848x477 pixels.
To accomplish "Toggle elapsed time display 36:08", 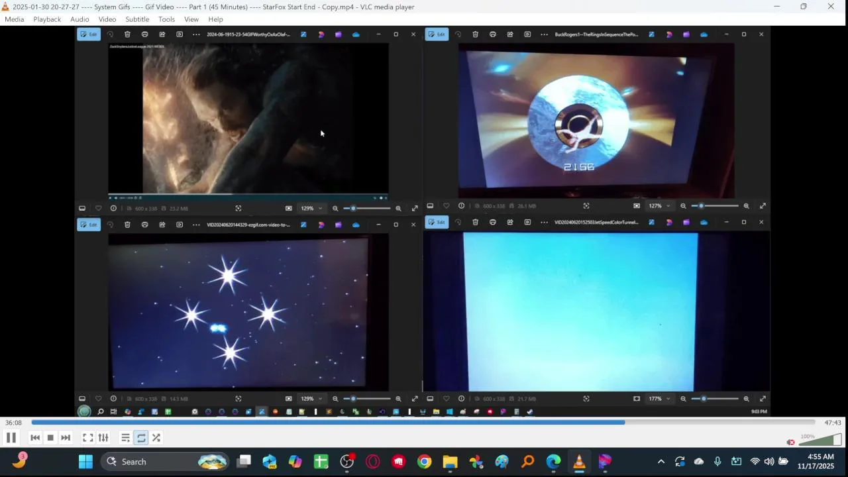I will (13, 423).
